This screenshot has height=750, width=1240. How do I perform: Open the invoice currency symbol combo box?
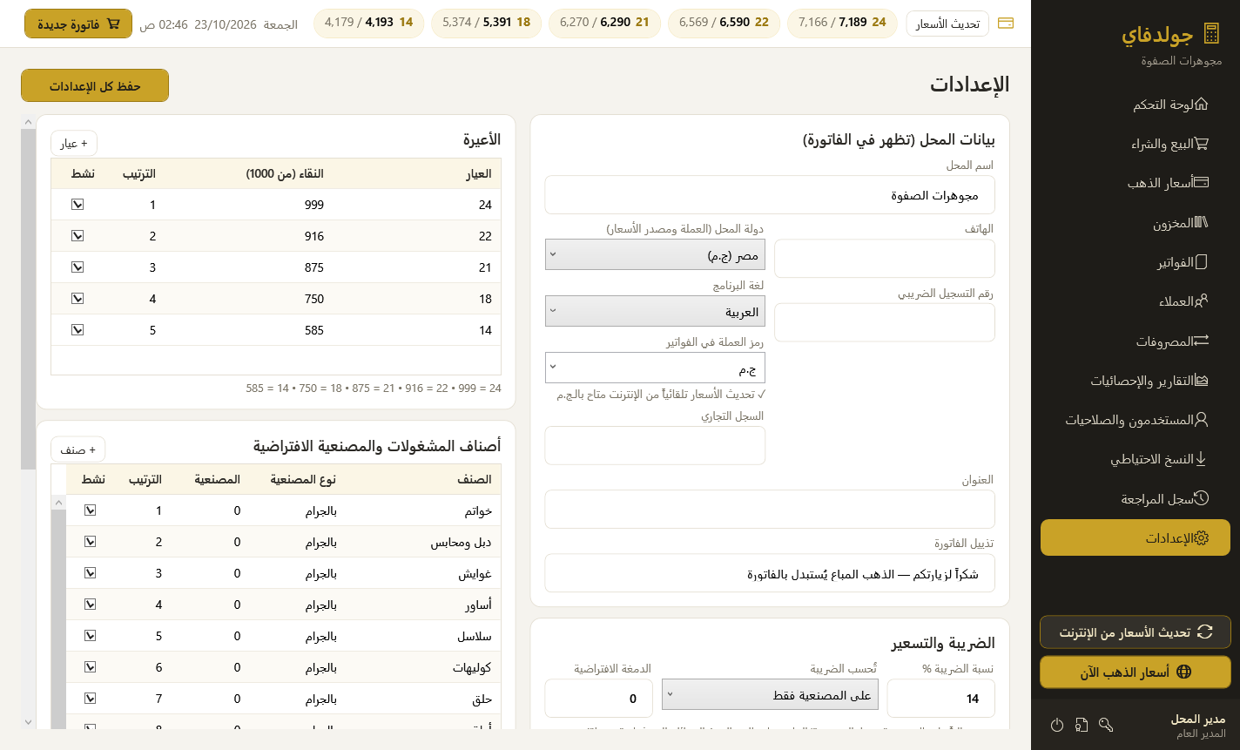(655, 368)
